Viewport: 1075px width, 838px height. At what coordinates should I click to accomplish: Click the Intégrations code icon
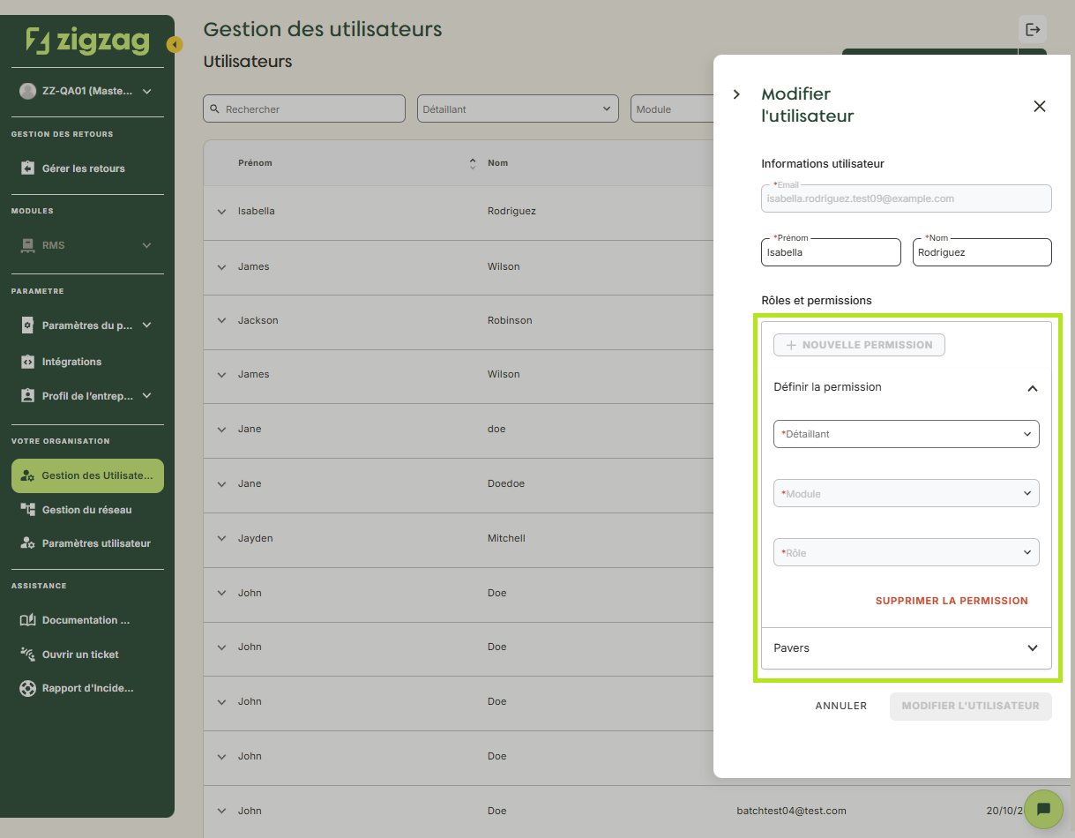pos(27,362)
